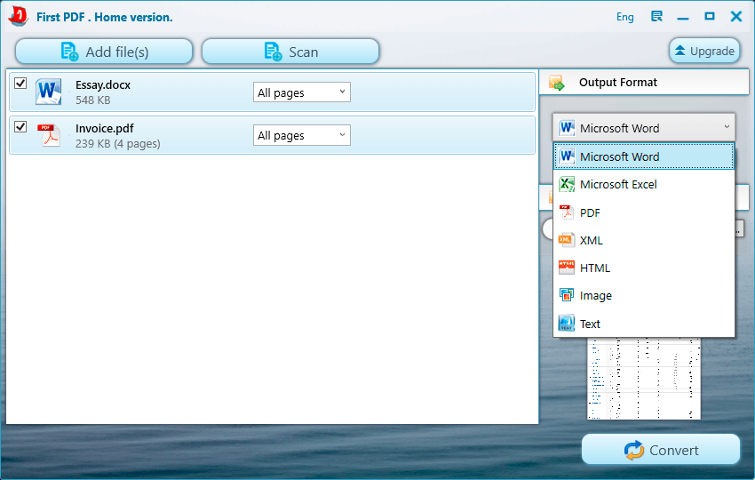This screenshot has width=755, height=480.
Task: Choose Microsoft Word from the format list
Action: point(644,156)
